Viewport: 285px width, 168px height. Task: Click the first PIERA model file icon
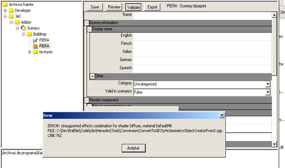(36, 40)
